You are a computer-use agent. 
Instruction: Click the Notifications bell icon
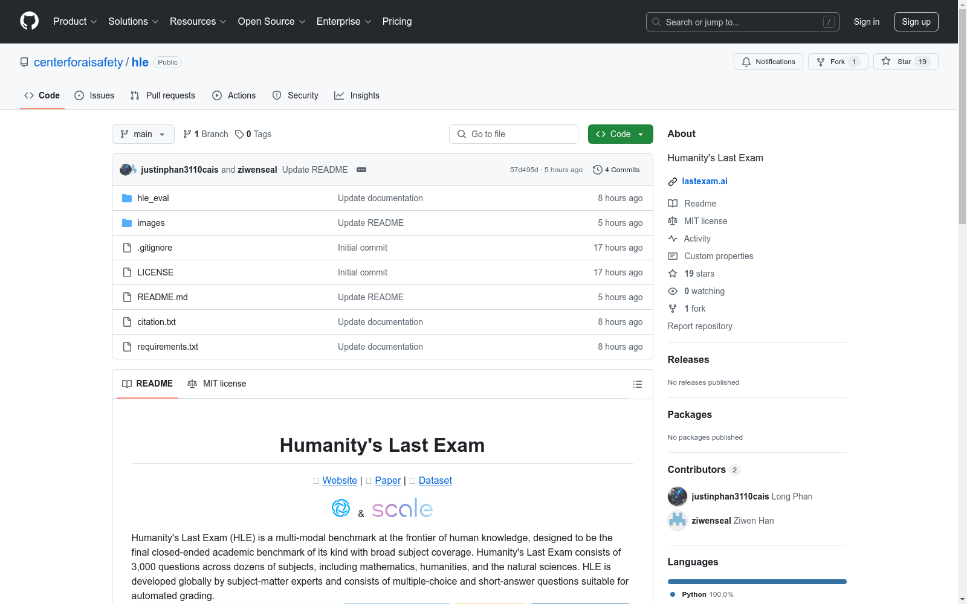click(x=746, y=62)
